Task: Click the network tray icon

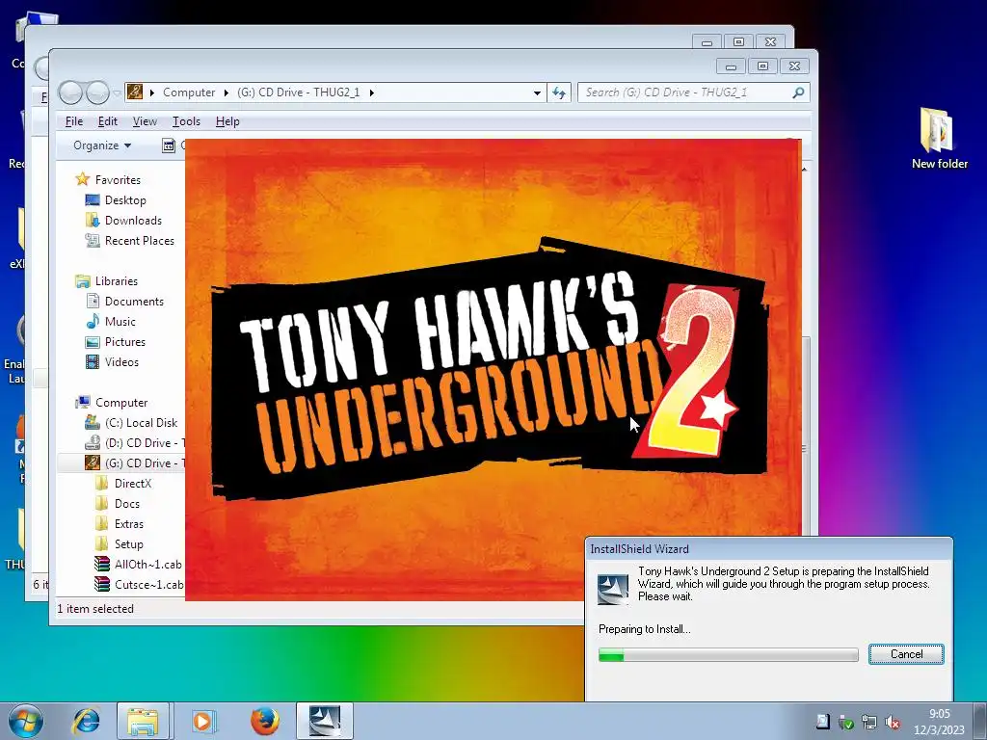Action: click(x=869, y=723)
